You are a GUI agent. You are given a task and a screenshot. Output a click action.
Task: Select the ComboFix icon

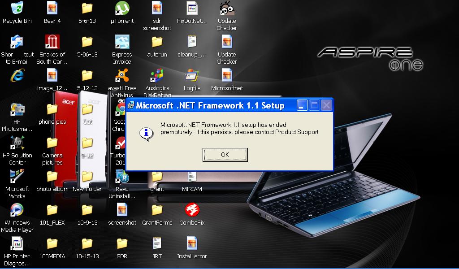[x=192, y=210]
